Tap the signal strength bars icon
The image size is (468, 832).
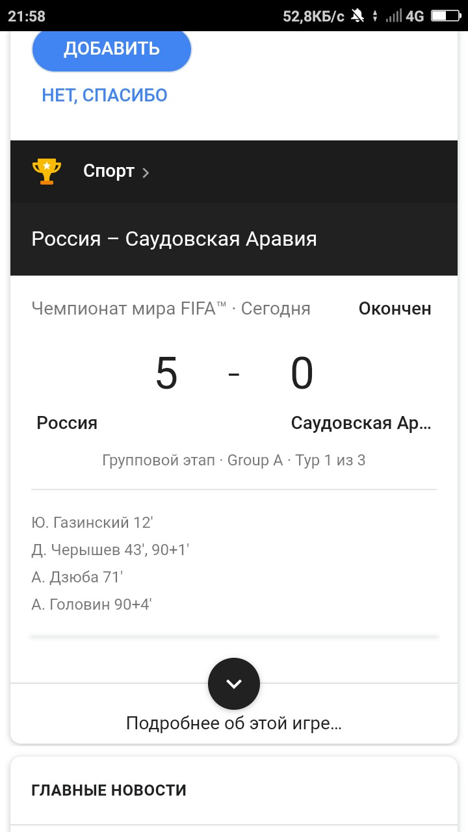click(393, 16)
